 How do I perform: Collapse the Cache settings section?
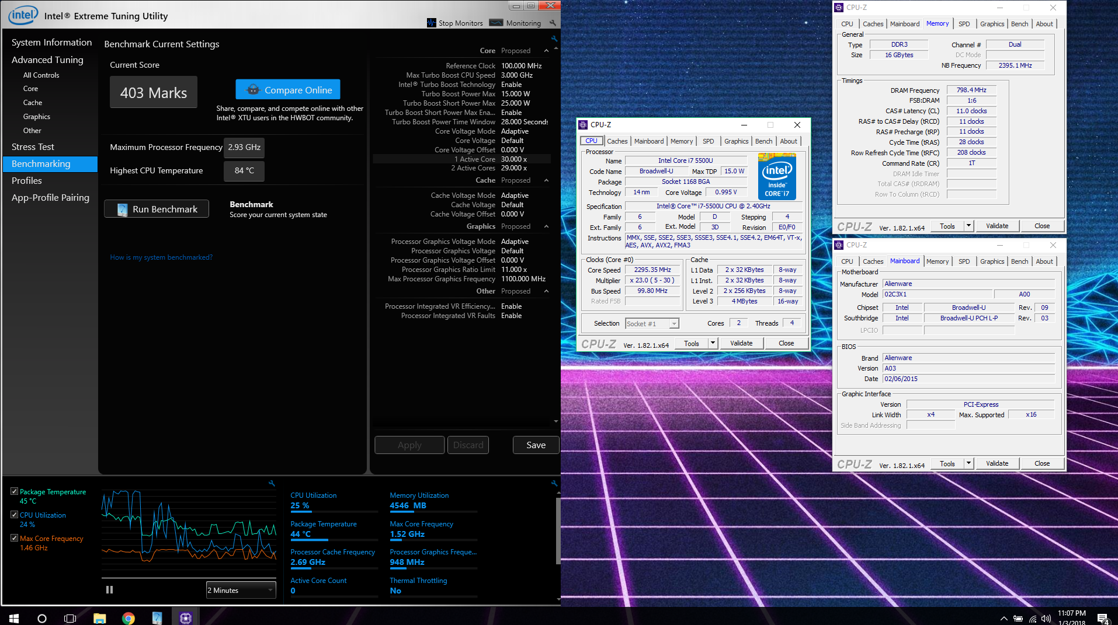546,180
